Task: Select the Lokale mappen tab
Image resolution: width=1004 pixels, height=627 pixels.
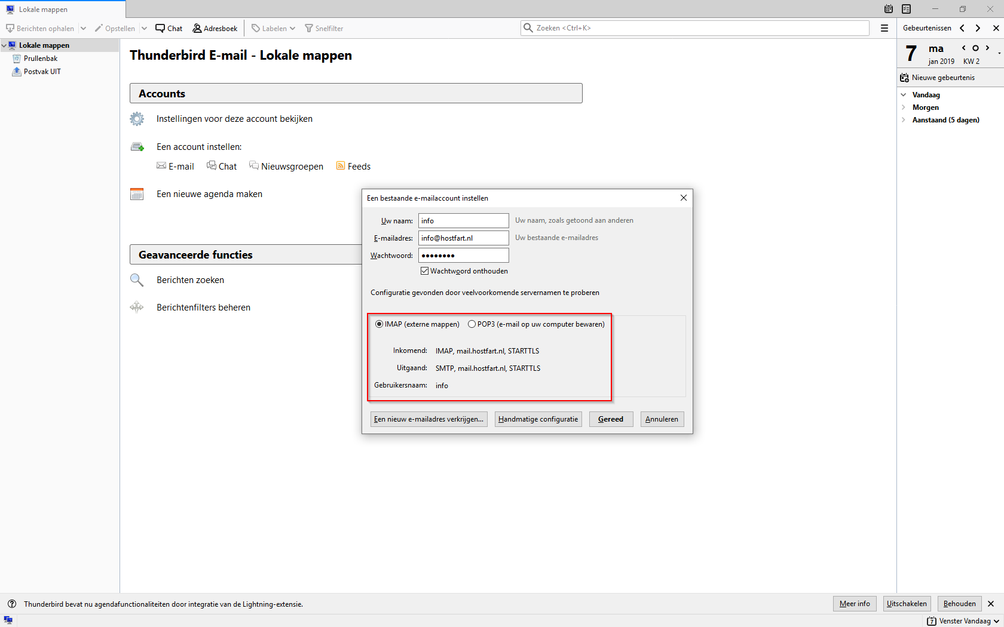Action: (x=63, y=9)
